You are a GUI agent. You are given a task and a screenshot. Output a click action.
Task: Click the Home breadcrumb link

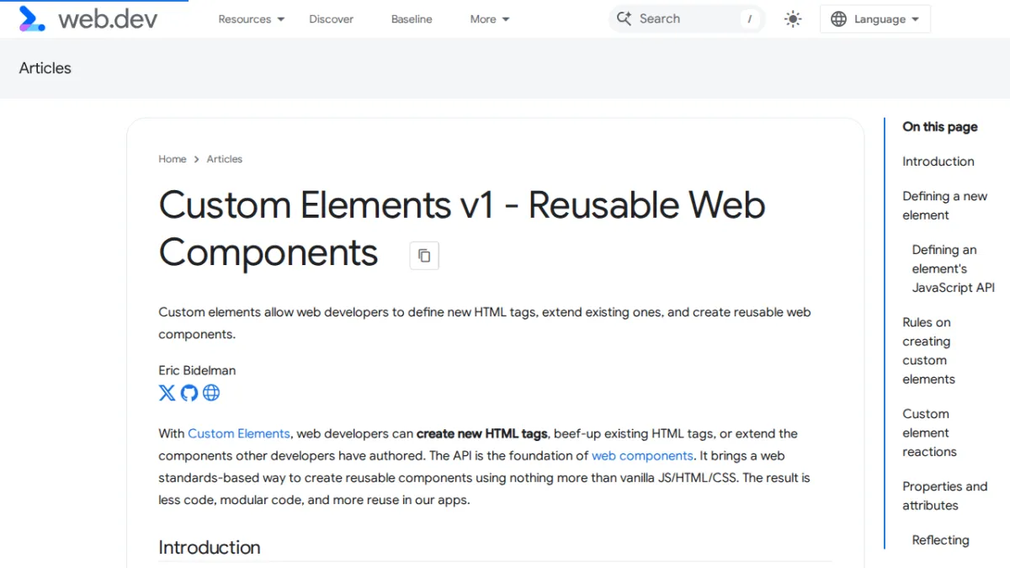tap(173, 159)
